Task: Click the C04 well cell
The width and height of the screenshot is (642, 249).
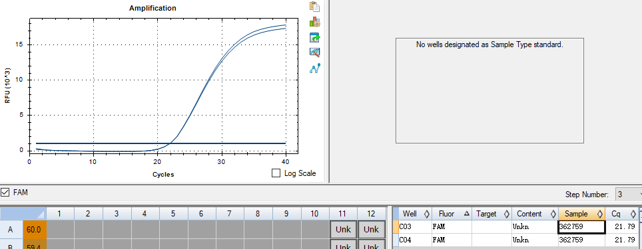Action: [x=415, y=239]
